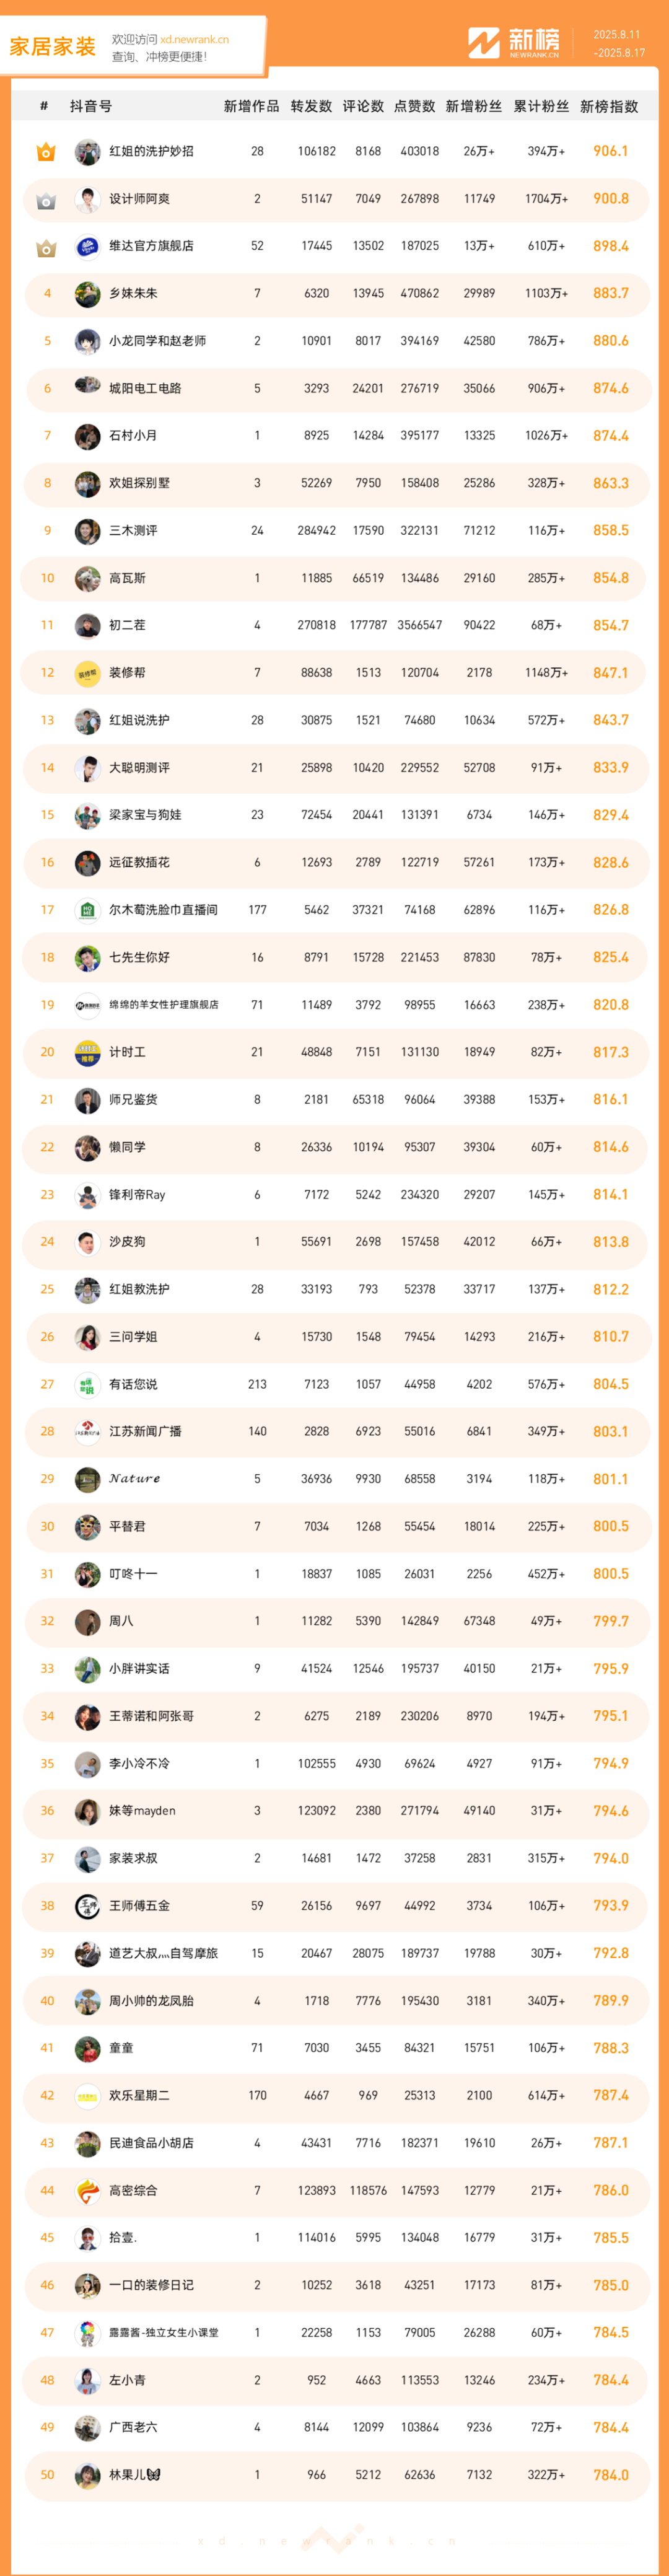Open account name 设计师阿爽
669x2576 pixels.
pos(139,199)
